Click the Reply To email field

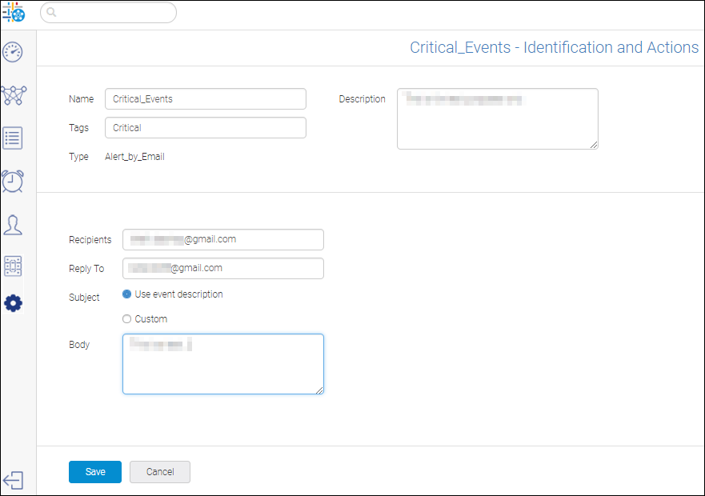coord(222,269)
